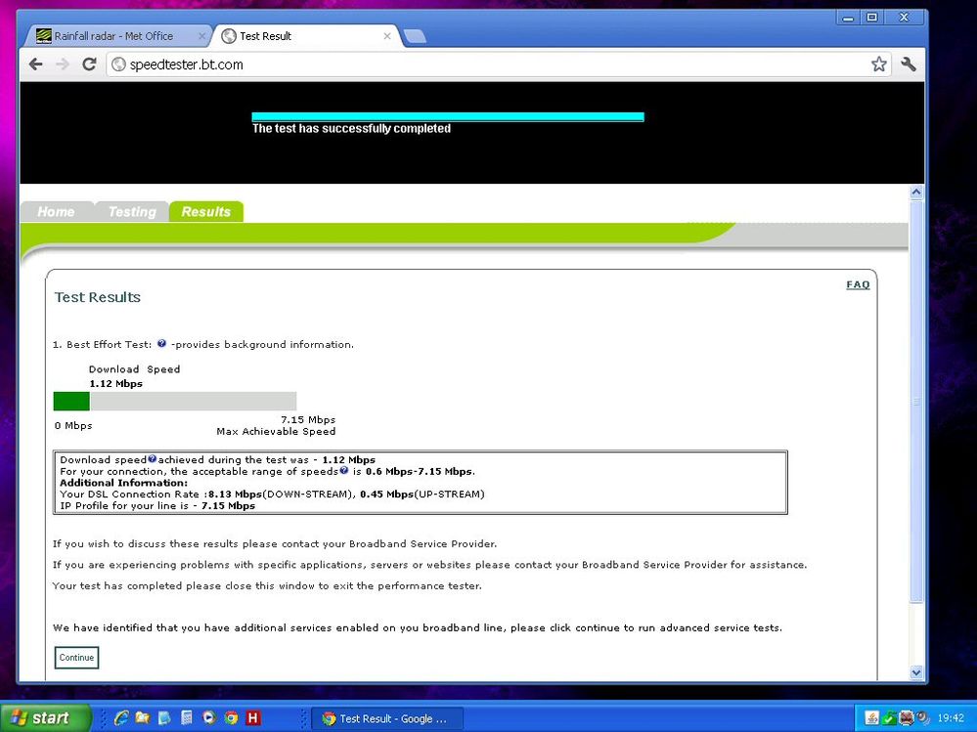Click the Java system tray icon

[871, 718]
